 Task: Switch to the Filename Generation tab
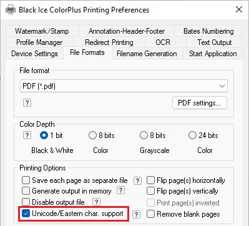pyautogui.click(x=147, y=54)
